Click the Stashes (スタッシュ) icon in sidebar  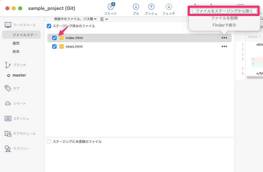pyautogui.click(x=8, y=119)
